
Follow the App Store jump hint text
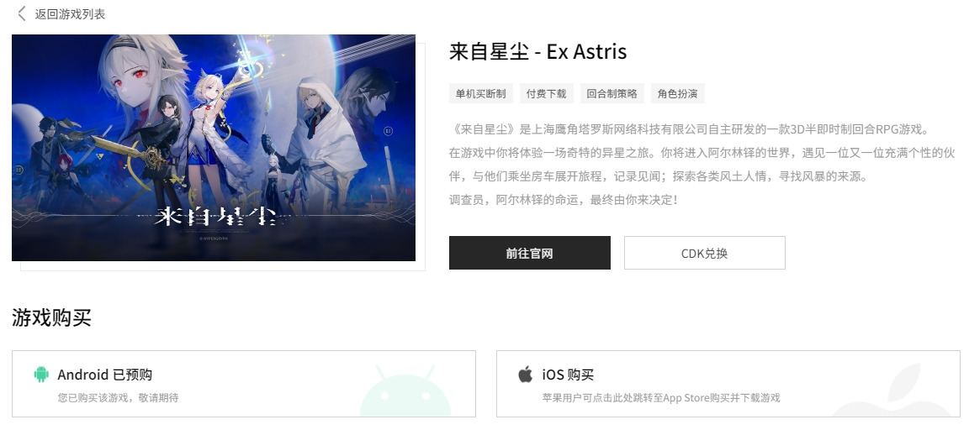pyautogui.click(x=661, y=398)
